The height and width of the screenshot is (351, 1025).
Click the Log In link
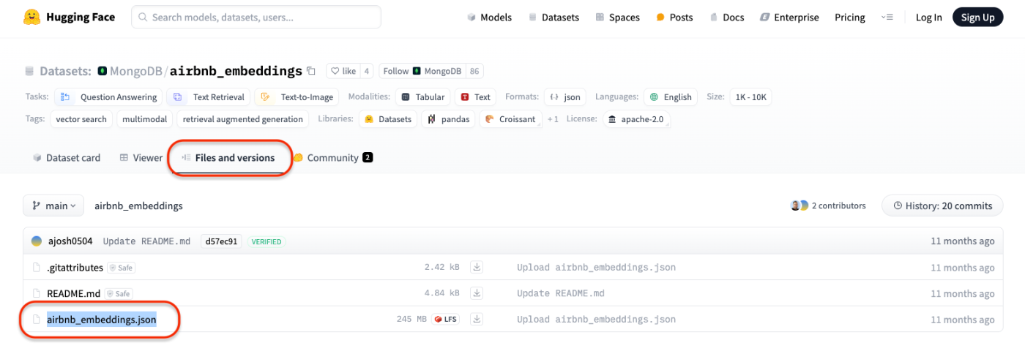928,18
